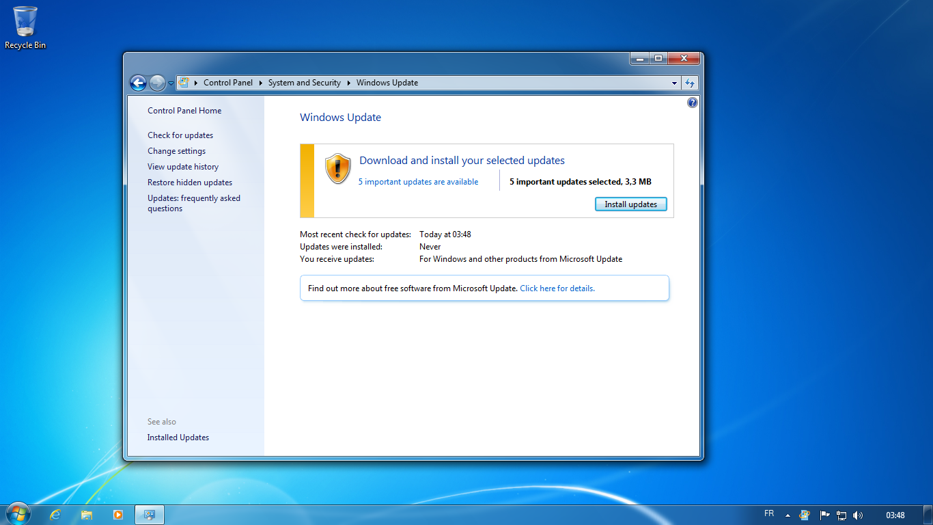This screenshot has height=525, width=933.
Task: Open the 5 important updates link
Action: click(418, 182)
